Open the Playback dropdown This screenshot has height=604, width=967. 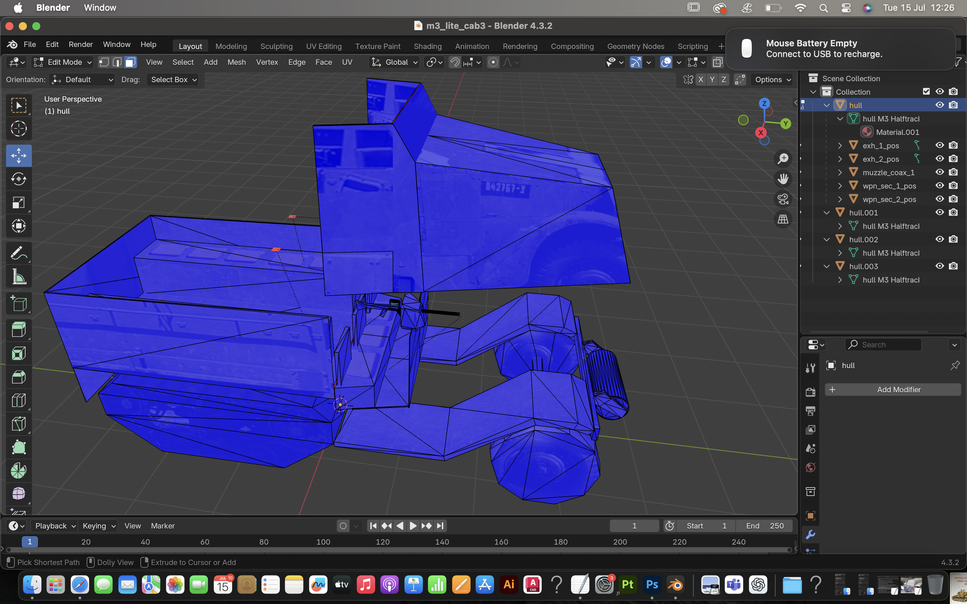click(x=54, y=526)
